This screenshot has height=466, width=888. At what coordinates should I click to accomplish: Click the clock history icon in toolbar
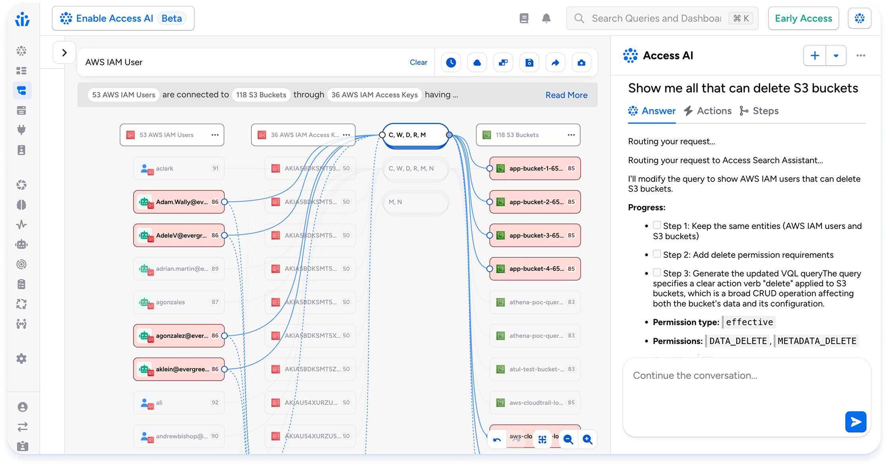[x=451, y=63]
